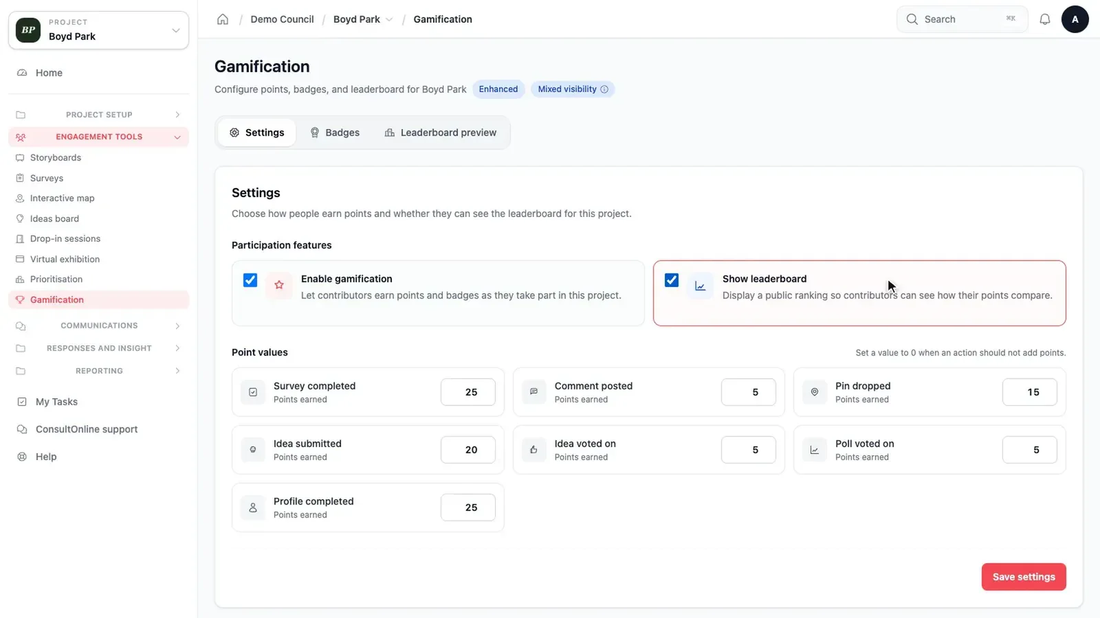Click the Pin dropped location icon
1100x618 pixels.
(x=815, y=392)
